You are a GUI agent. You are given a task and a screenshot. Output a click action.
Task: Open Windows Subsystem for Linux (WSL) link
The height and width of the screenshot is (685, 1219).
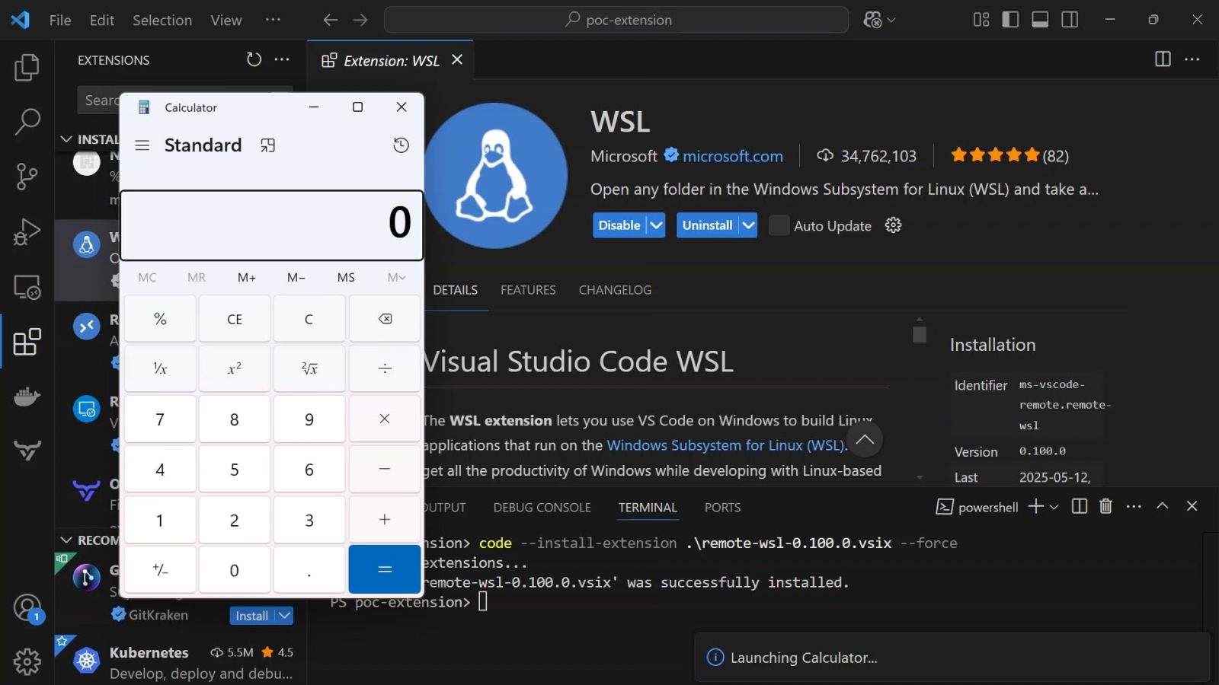(x=726, y=445)
